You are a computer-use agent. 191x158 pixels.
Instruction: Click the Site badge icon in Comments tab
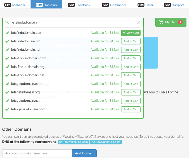point(105,5)
